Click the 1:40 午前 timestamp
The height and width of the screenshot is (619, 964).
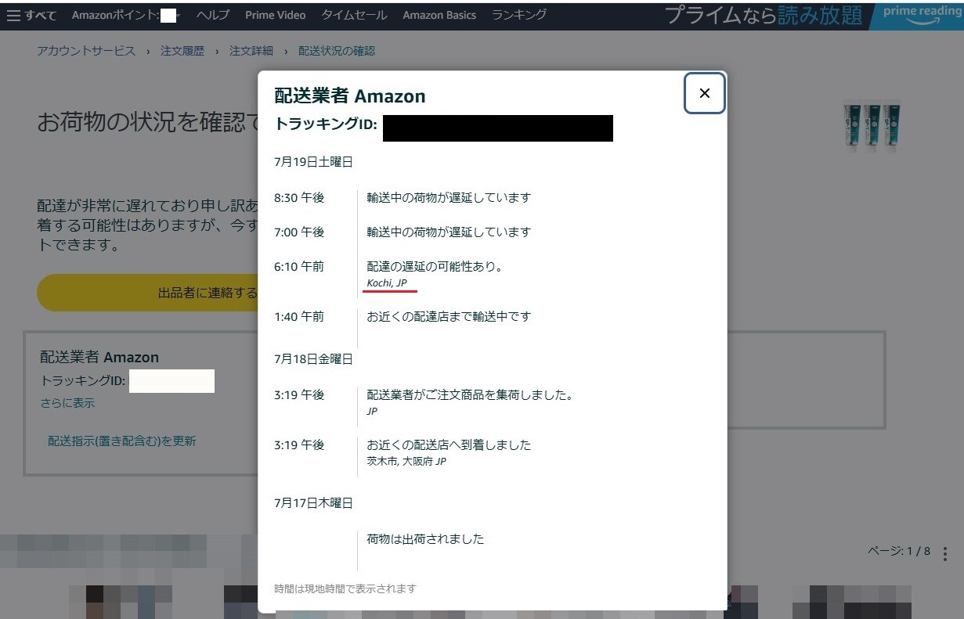(x=299, y=316)
